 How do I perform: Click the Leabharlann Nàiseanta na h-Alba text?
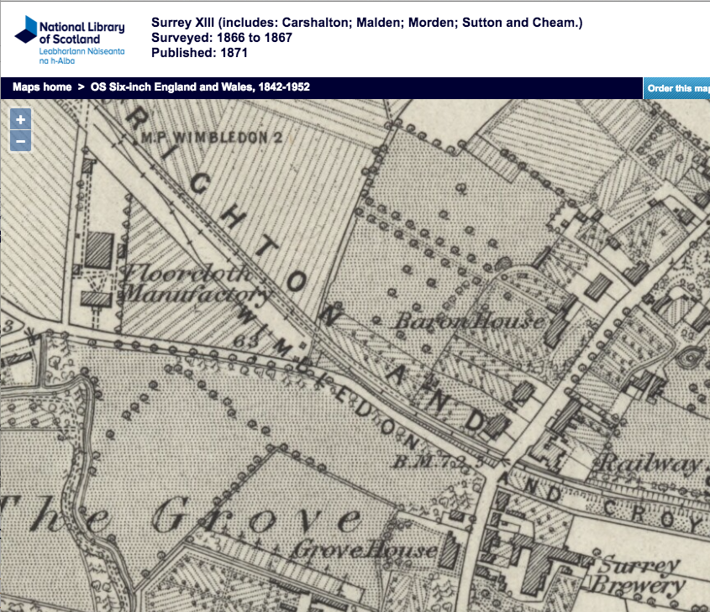coord(82,56)
